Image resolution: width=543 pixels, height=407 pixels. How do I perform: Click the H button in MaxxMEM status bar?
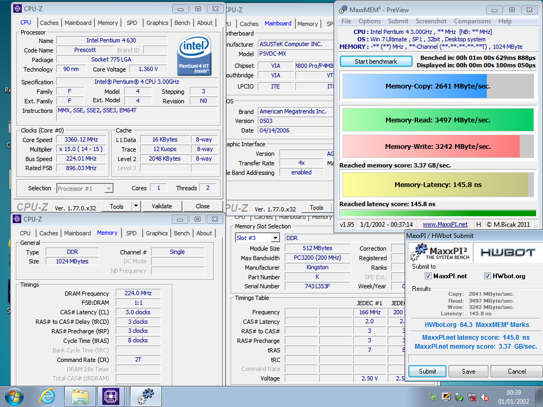click(478, 224)
